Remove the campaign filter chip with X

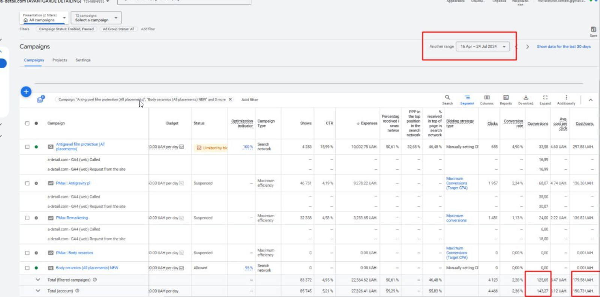pyautogui.click(x=230, y=99)
